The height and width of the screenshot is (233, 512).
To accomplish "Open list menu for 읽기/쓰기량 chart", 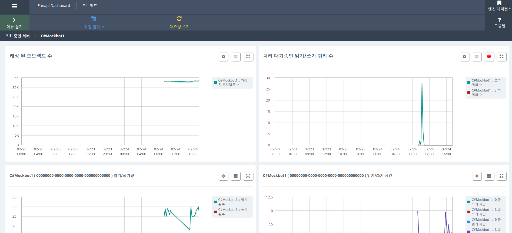I will [x=235, y=176].
